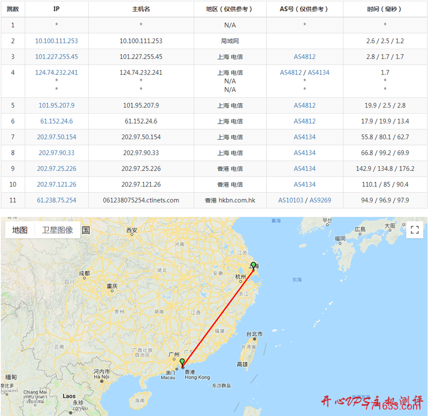Screen dimensions: 428x416
Task: Select latency 94.9 / 96.9 / 97.9
Action: [x=385, y=200]
